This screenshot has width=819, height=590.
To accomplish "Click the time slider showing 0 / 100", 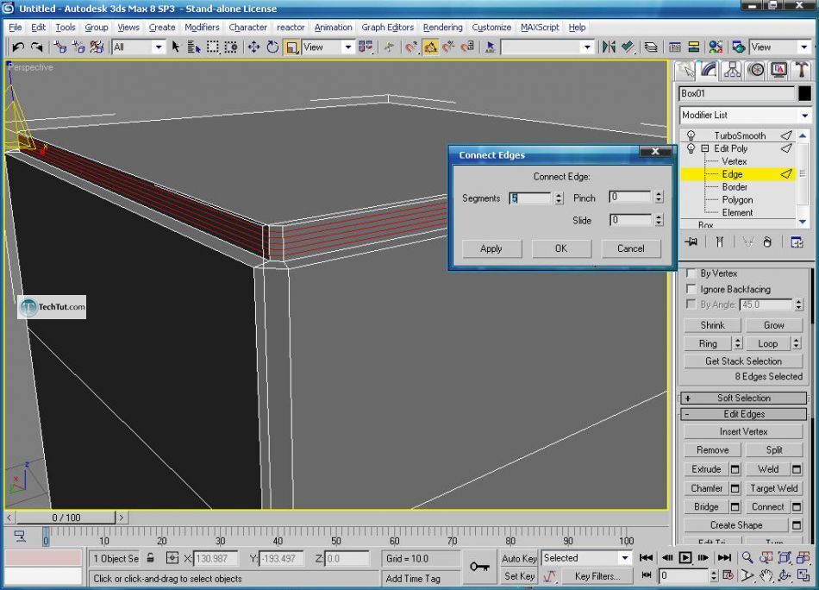I will pyautogui.click(x=66, y=518).
